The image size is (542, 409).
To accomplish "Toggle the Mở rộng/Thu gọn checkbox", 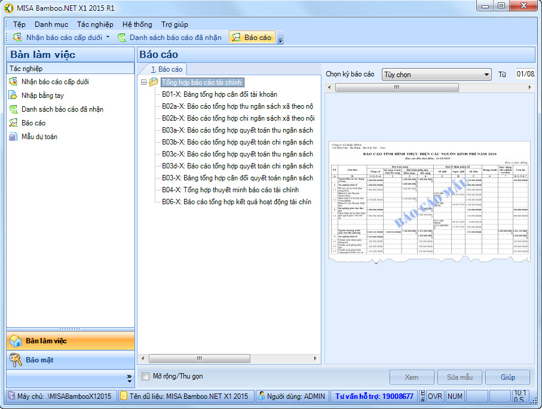I will (146, 377).
